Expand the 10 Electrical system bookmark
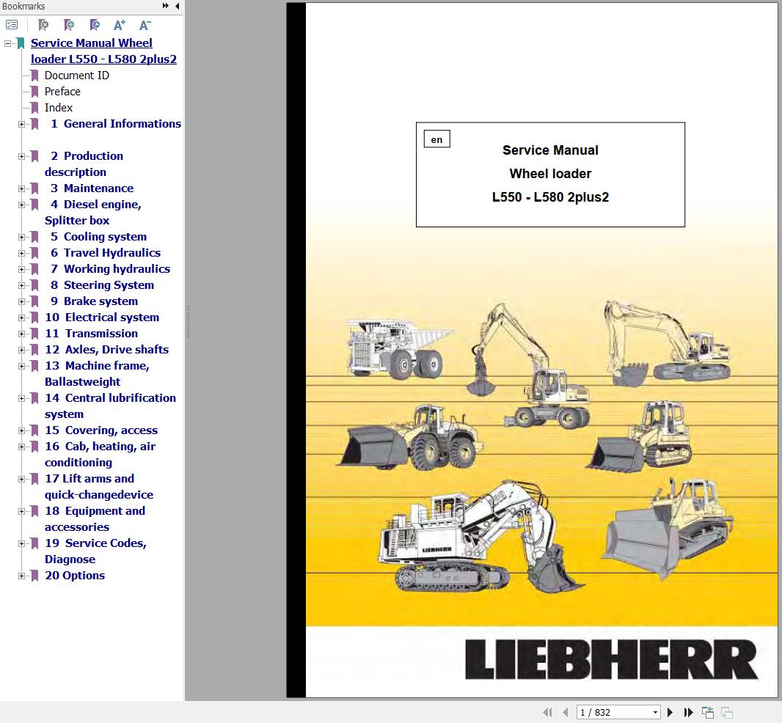 point(21,318)
